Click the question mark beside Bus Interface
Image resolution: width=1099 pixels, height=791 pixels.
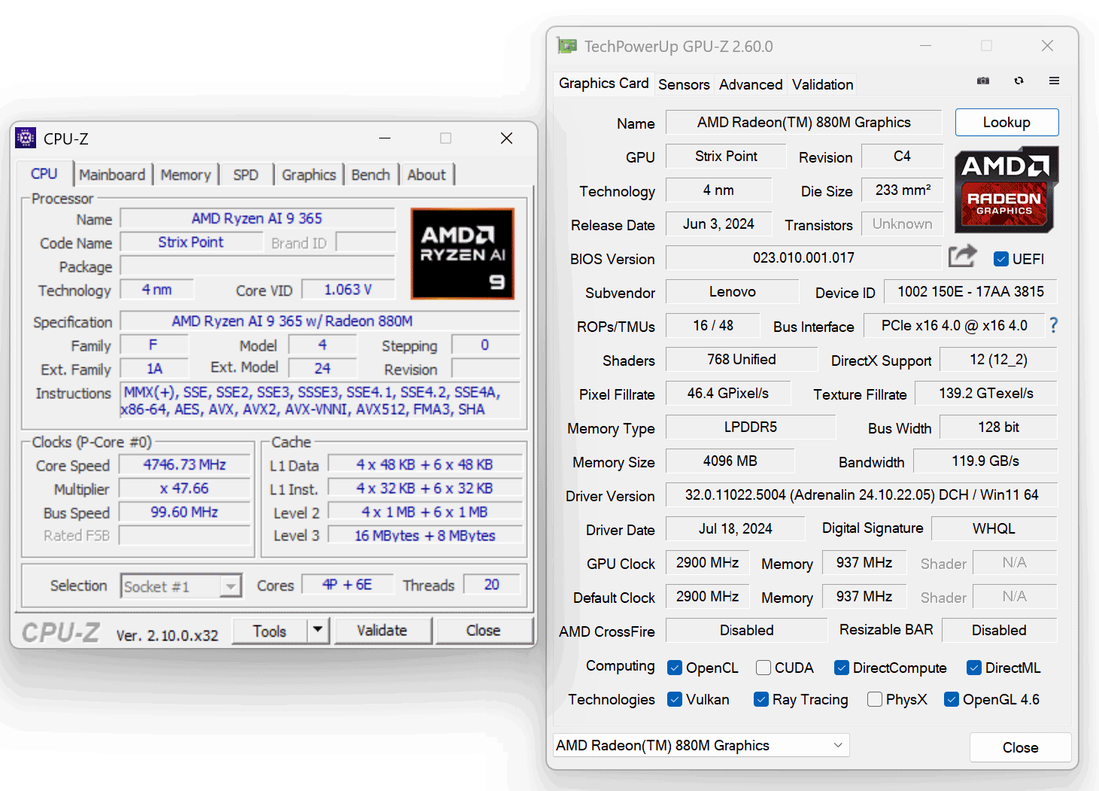click(1053, 325)
